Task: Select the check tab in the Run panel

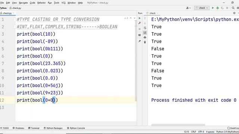Action: point(152,13)
